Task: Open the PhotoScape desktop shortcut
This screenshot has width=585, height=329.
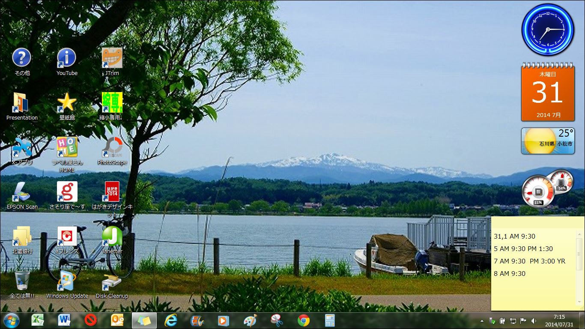Action: tap(112, 148)
